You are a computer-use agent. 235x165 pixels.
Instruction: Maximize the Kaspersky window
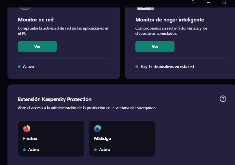coord(224,2)
